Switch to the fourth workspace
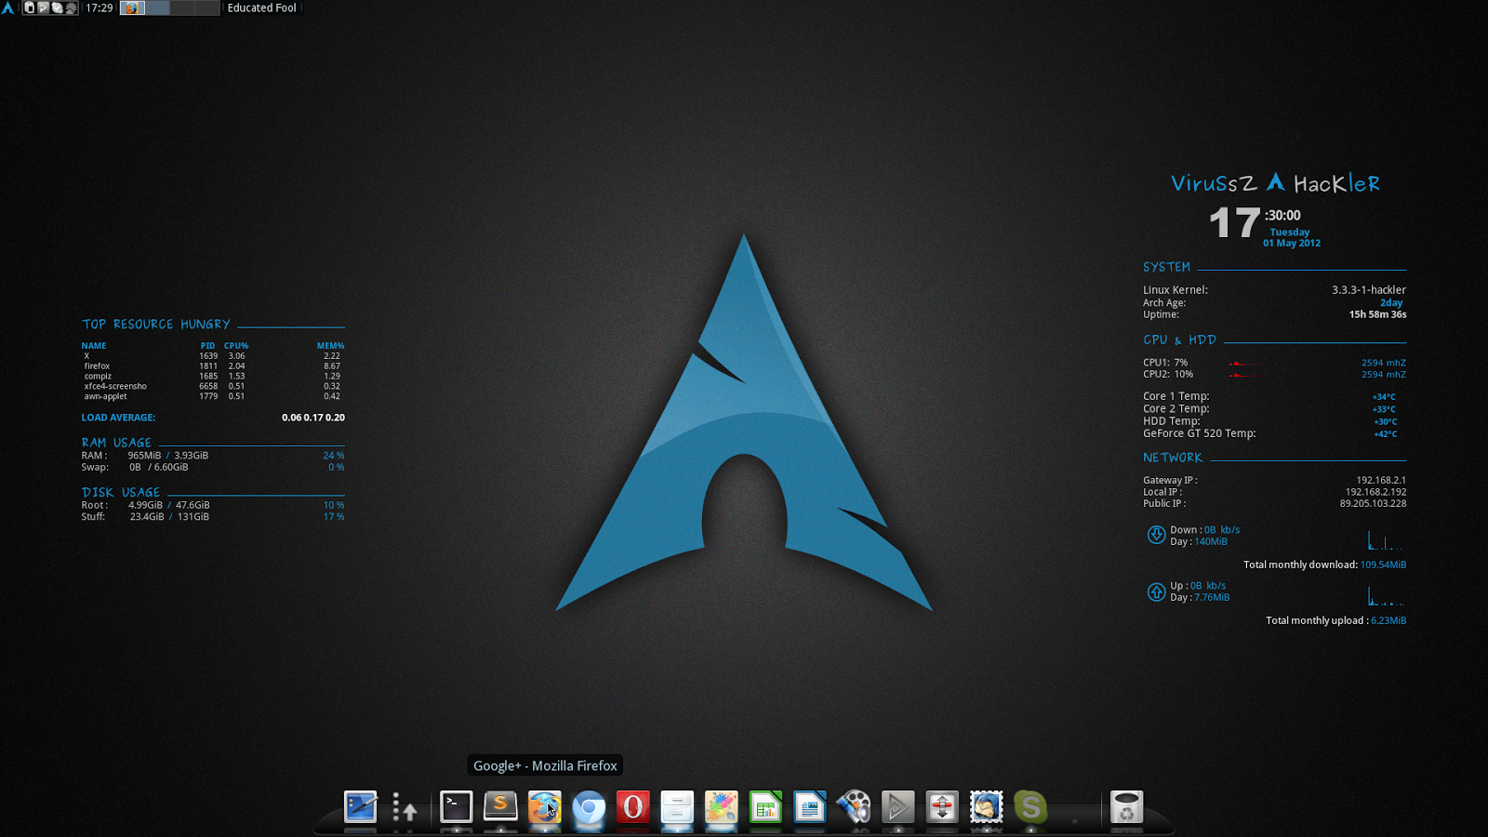This screenshot has height=837, width=1488. click(x=207, y=7)
